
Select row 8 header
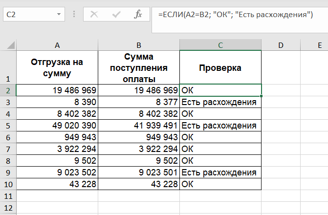(x=8, y=161)
